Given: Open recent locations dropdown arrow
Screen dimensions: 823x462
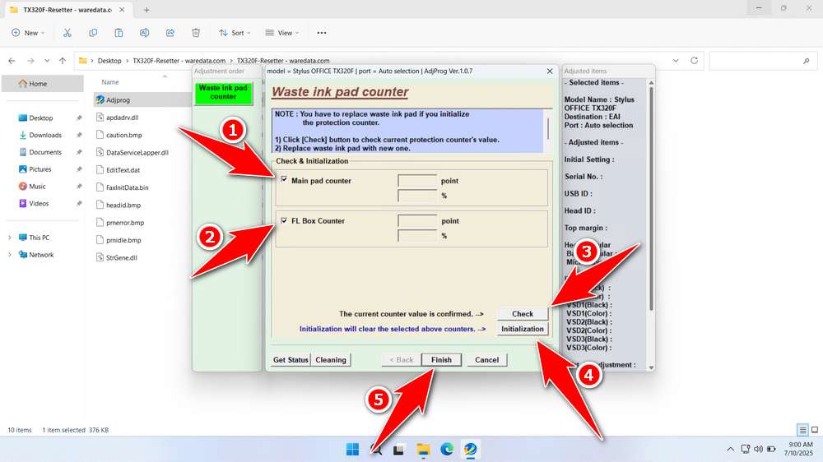Looking at the screenshot, I should pyautogui.click(x=47, y=61).
